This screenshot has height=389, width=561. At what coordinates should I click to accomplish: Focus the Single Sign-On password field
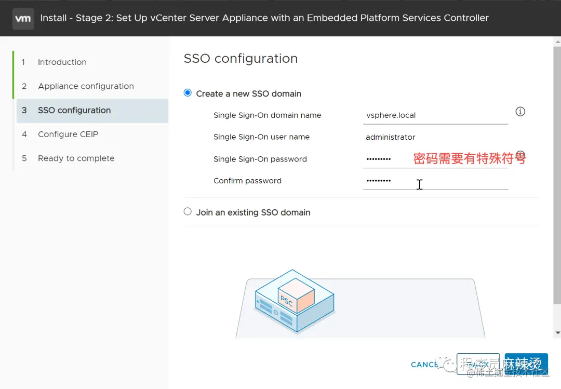click(x=435, y=159)
